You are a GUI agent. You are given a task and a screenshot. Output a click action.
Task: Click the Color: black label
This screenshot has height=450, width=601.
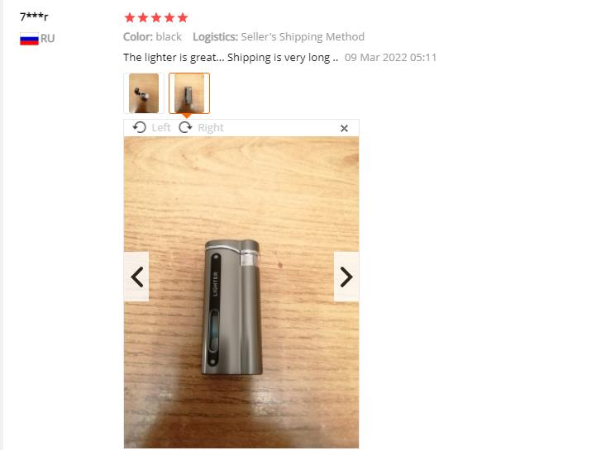(x=152, y=37)
